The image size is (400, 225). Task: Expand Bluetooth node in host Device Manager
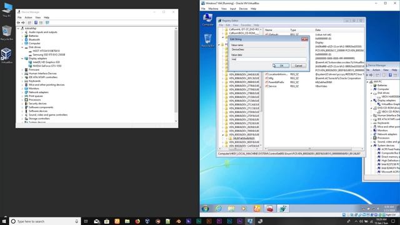22,39
